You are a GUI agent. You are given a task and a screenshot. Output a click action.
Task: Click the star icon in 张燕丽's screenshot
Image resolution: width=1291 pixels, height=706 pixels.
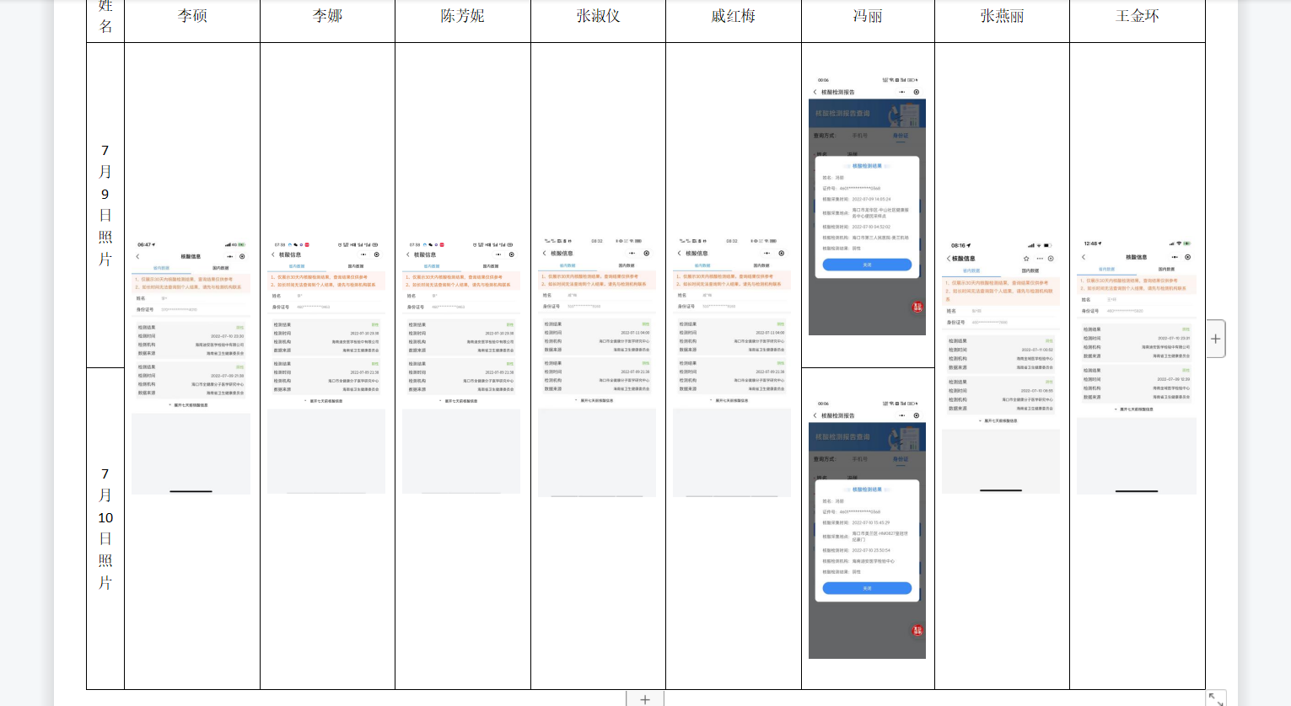point(1026,259)
